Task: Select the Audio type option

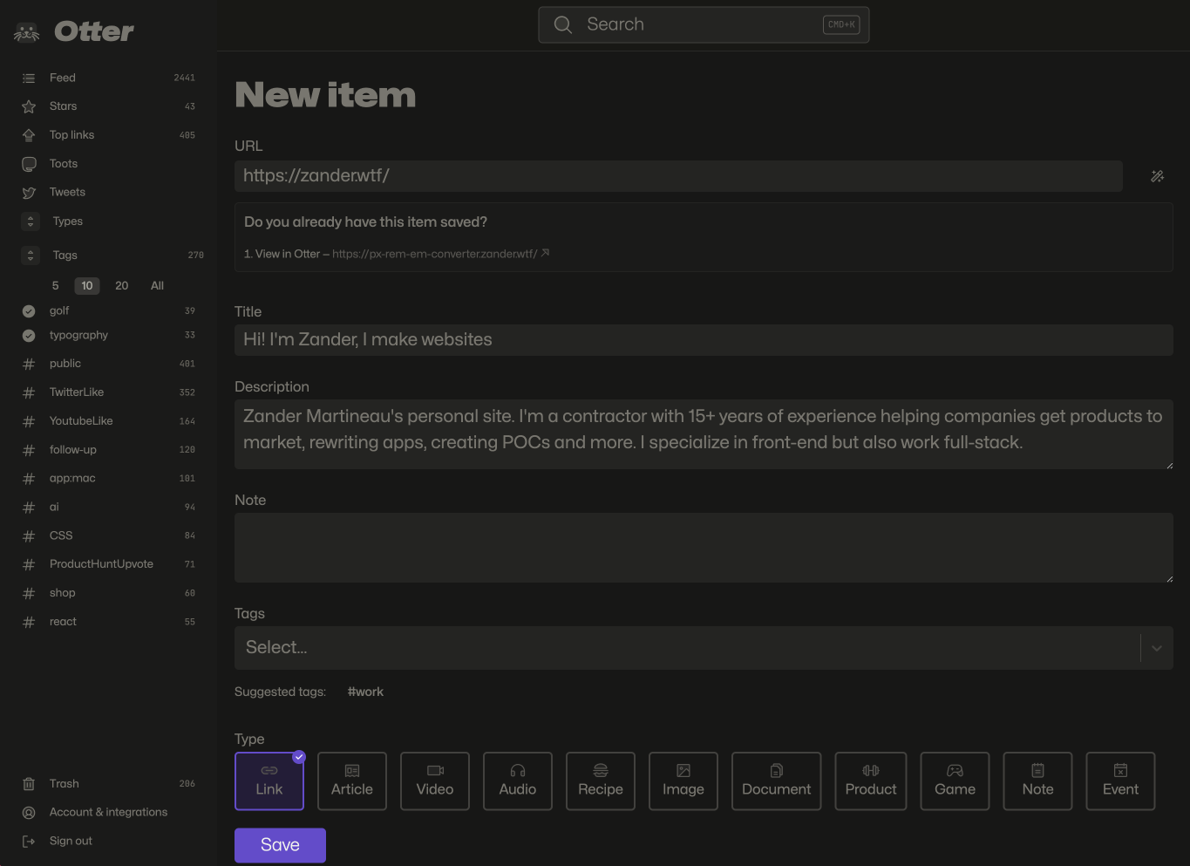Action: point(518,781)
